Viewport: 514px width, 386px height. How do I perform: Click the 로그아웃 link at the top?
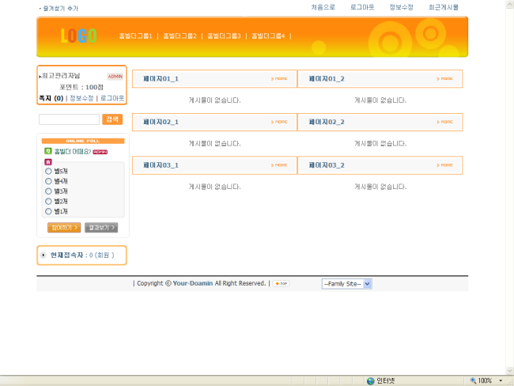coord(362,7)
